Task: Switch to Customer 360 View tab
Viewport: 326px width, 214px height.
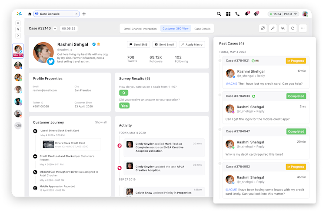Action: click(x=176, y=29)
